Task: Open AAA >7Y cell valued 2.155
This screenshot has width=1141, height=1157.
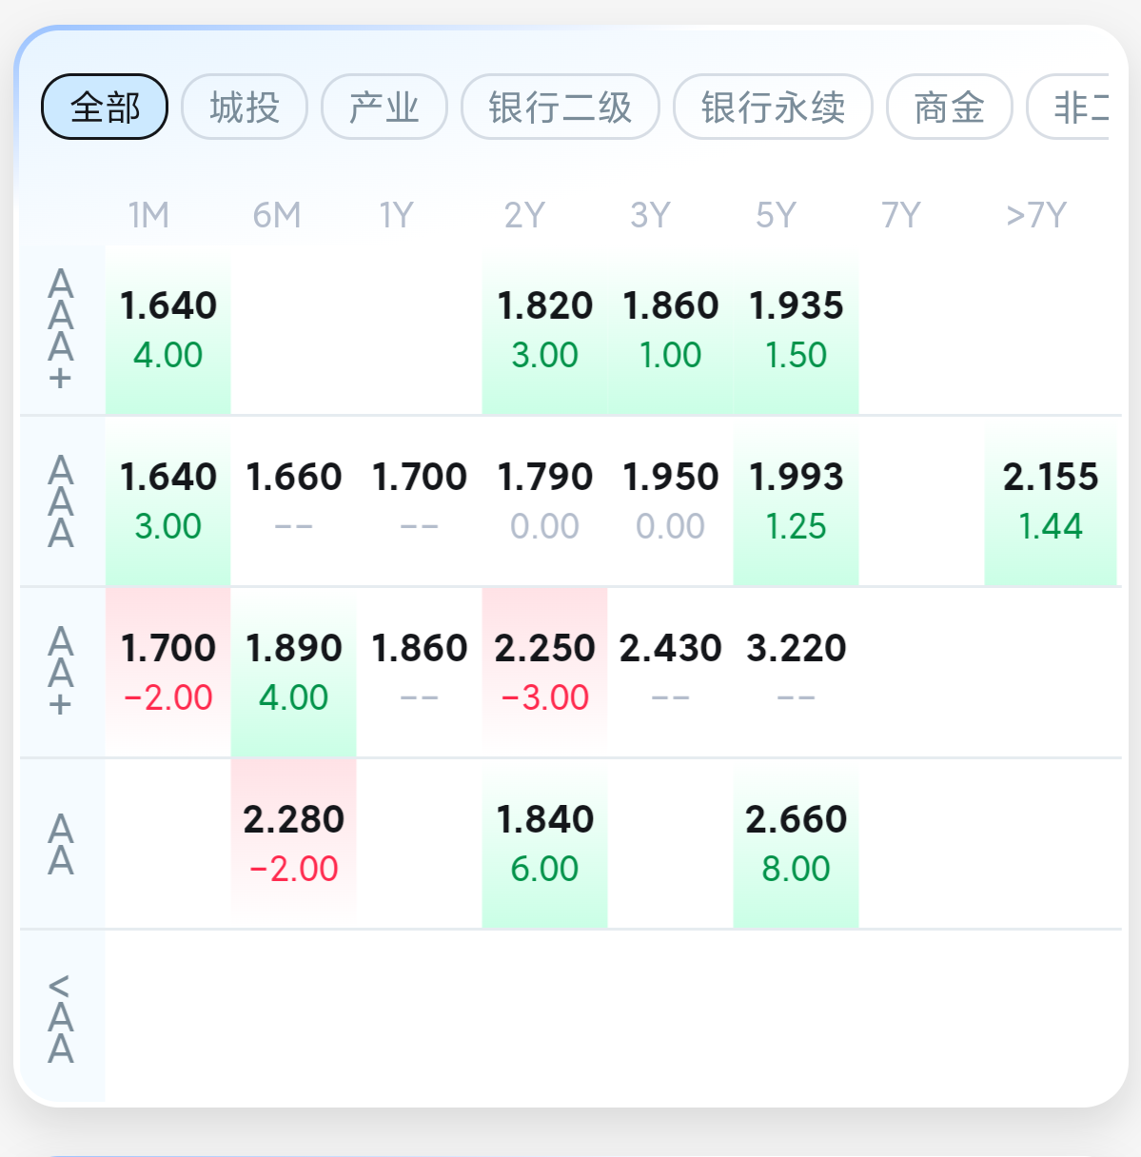Action: click(x=1050, y=500)
